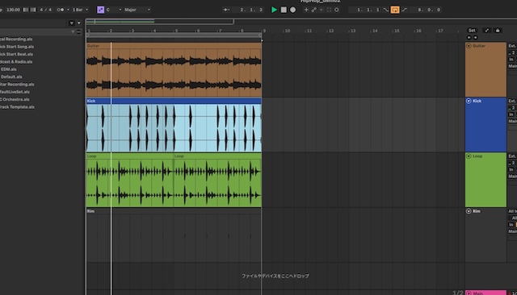Collapse the Kick track with its fold arrow
The height and width of the screenshot is (295, 517).
coord(469,101)
